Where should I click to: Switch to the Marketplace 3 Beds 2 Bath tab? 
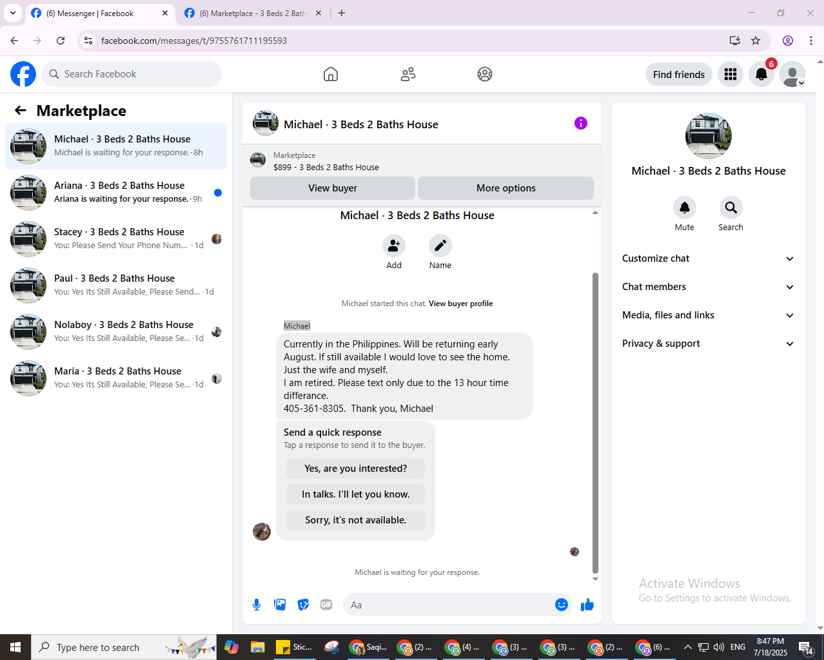point(253,13)
